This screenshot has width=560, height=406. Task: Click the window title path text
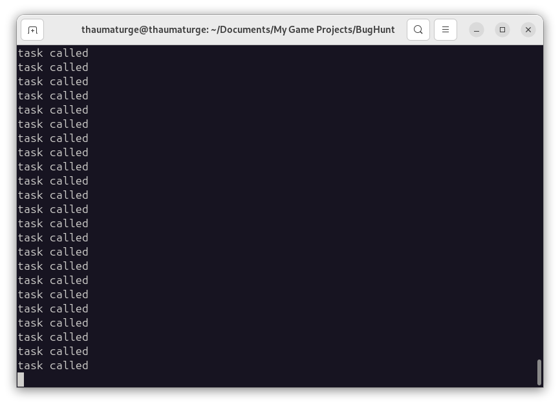pyautogui.click(x=238, y=30)
